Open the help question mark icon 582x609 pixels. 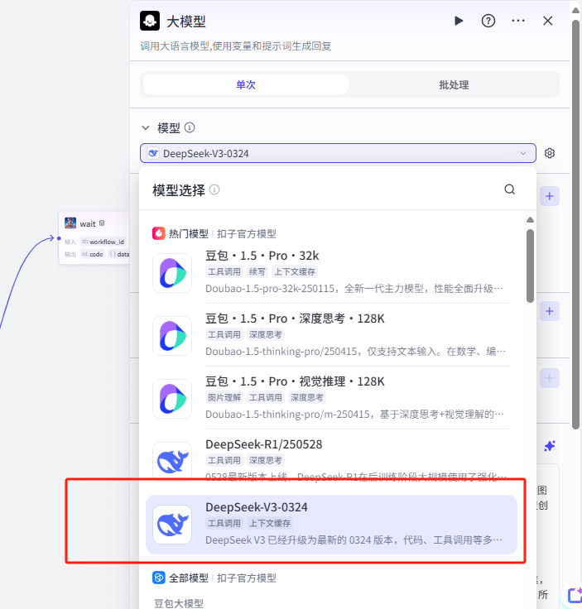(488, 21)
